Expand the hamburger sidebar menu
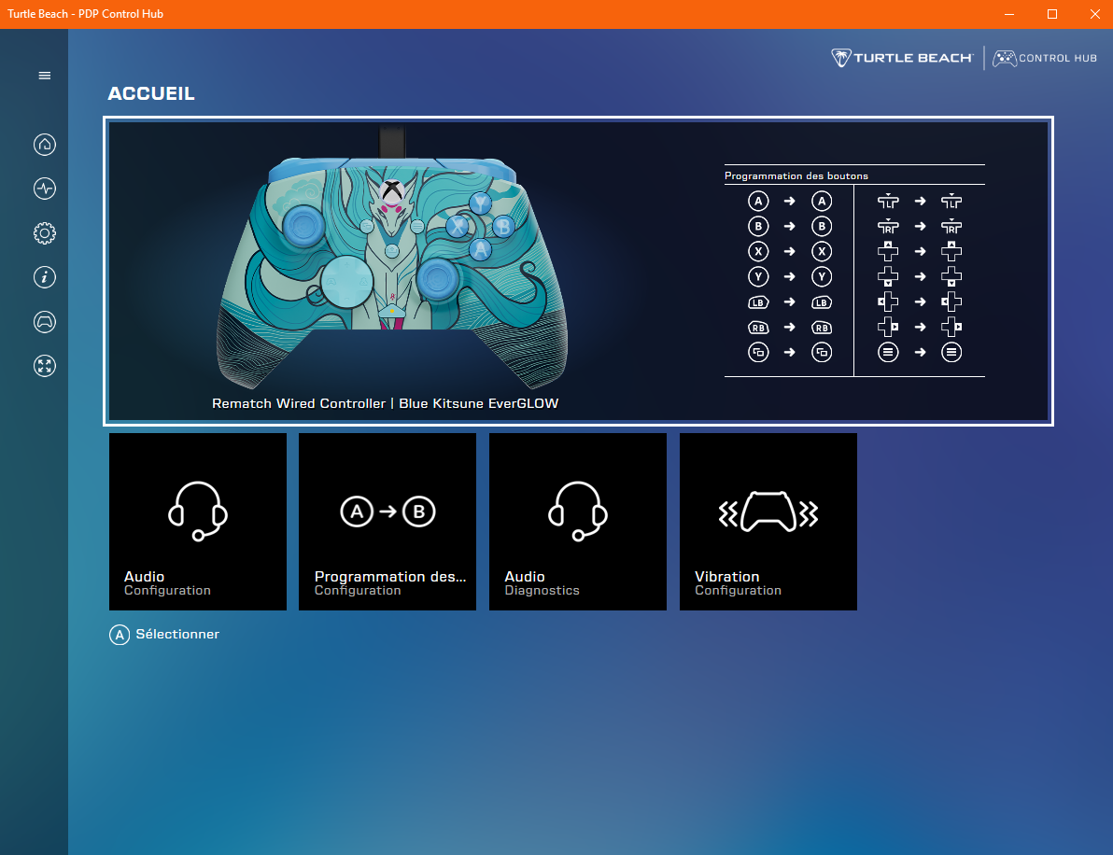The image size is (1113, 855). [44, 76]
